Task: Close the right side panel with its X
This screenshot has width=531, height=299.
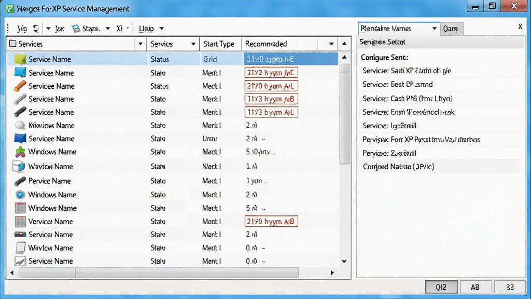Action: [520, 26]
